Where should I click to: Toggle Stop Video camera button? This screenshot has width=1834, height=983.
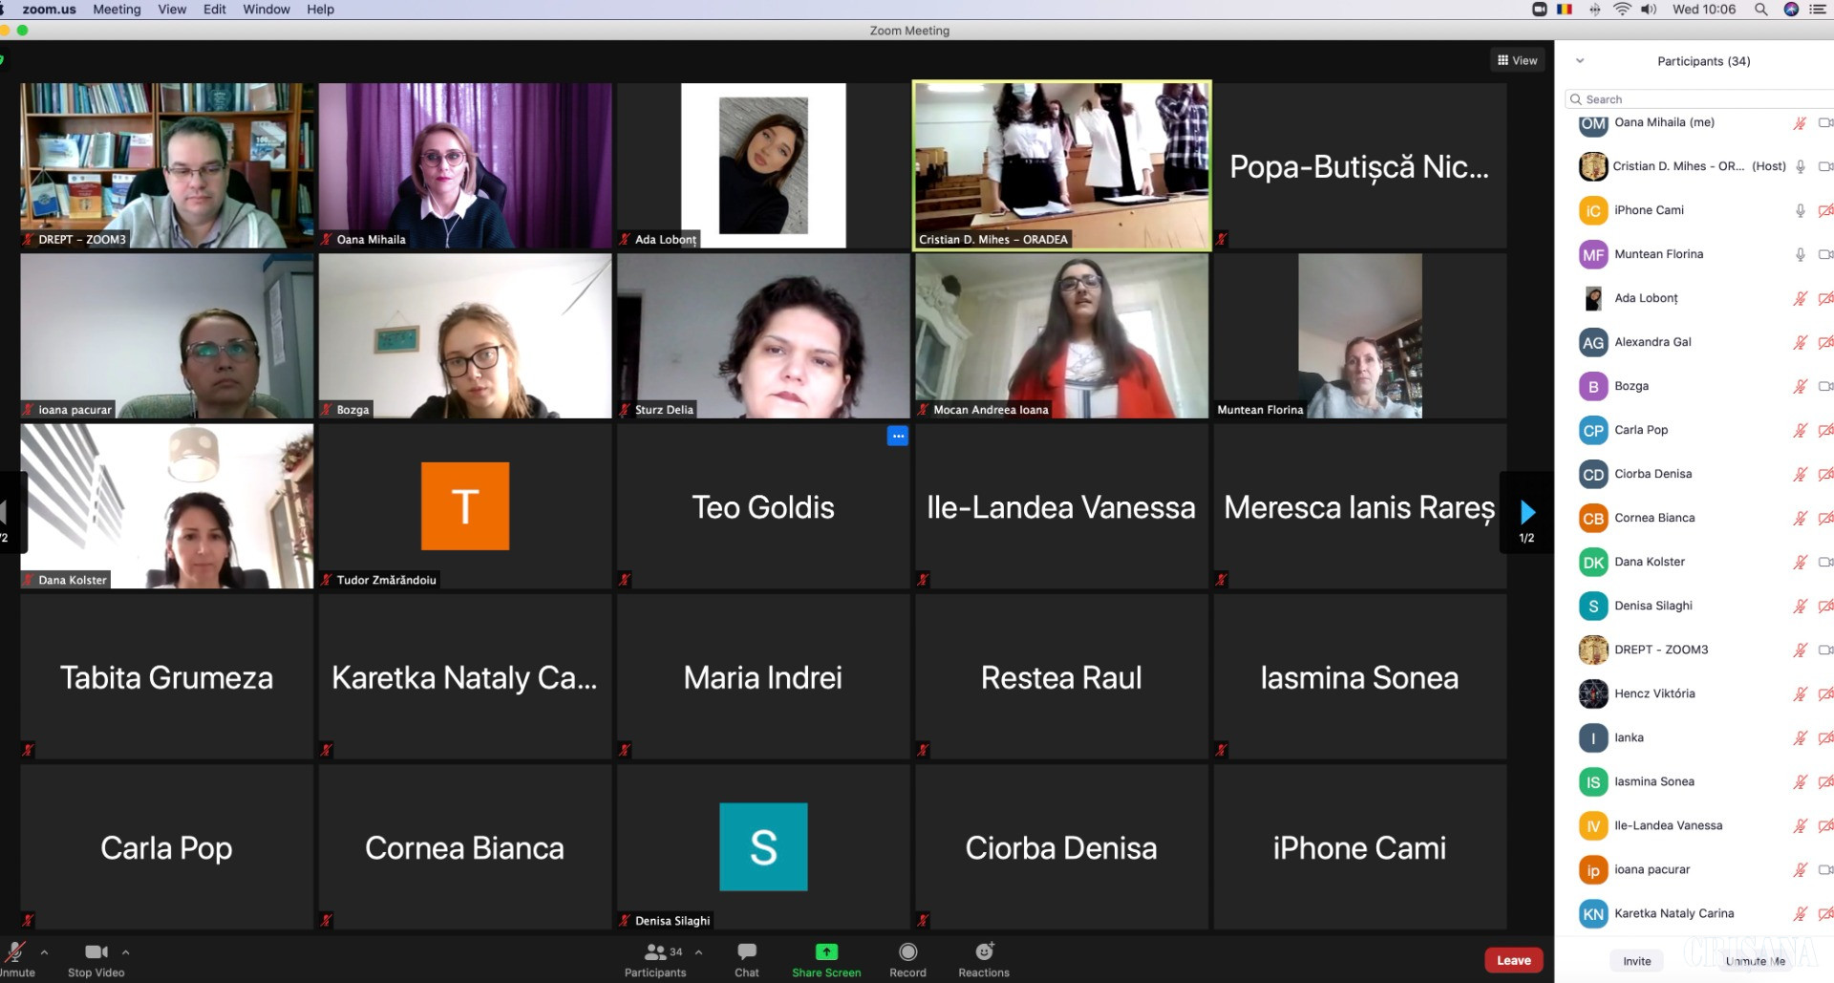point(96,951)
